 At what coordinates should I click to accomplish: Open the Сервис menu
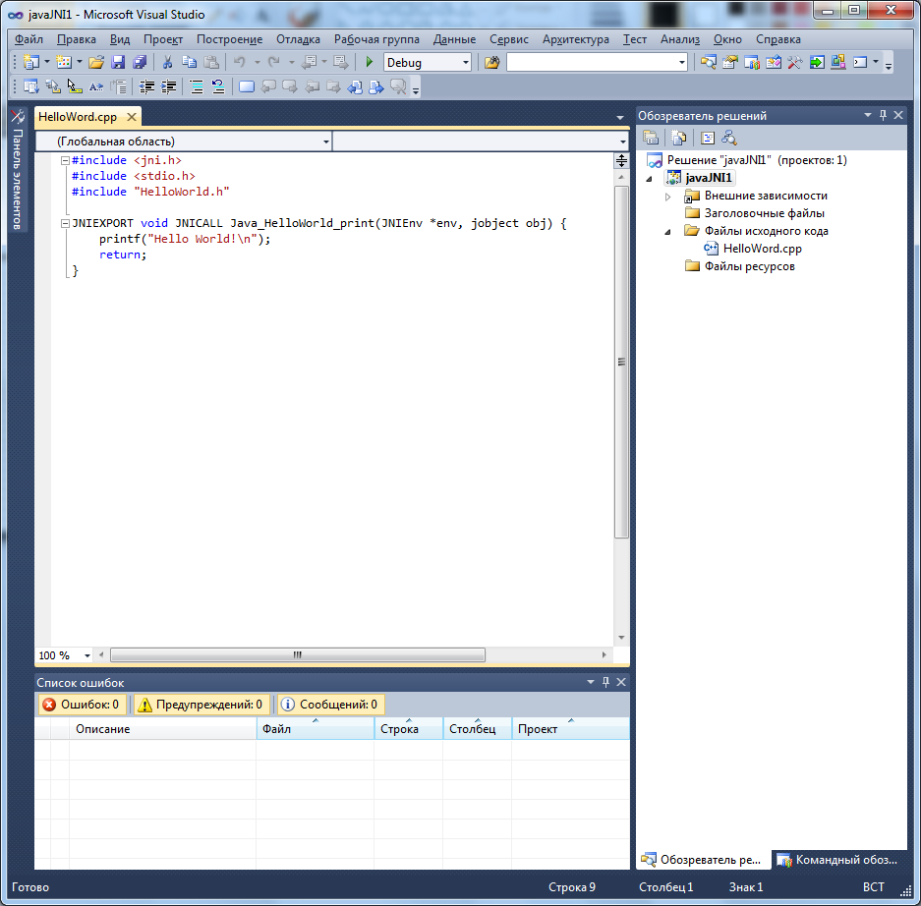point(509,39)
